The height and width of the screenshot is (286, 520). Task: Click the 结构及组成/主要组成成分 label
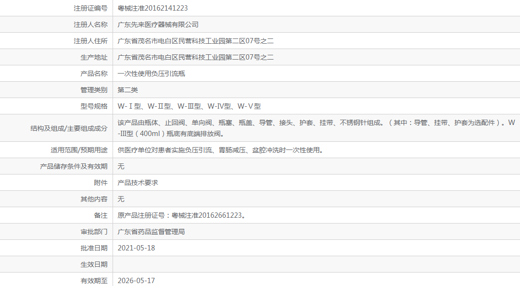pyautogui.click(x=69, y=128)
